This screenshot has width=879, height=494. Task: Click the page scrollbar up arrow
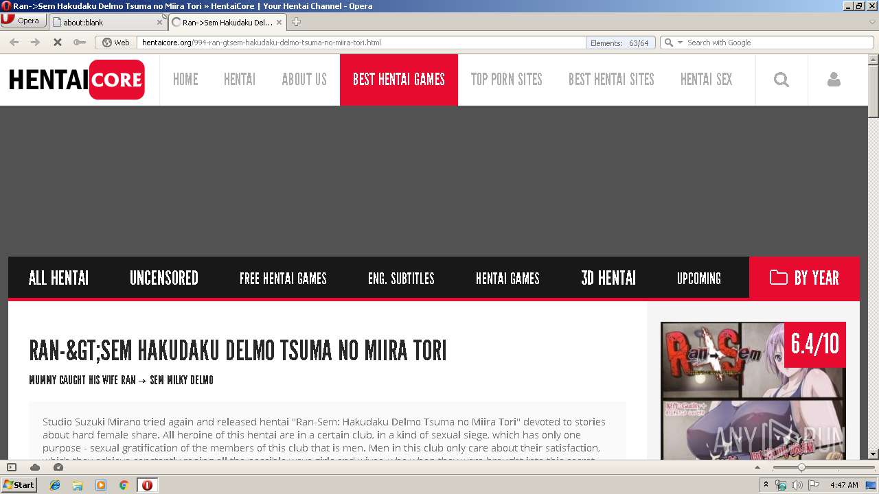[874, 59]
